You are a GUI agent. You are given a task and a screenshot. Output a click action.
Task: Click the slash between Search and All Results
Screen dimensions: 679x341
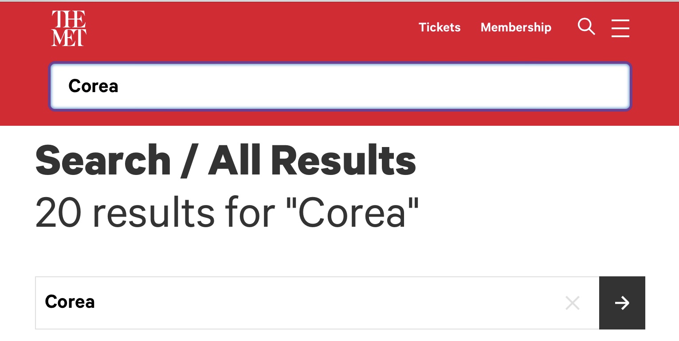click(x=189, y=161)
